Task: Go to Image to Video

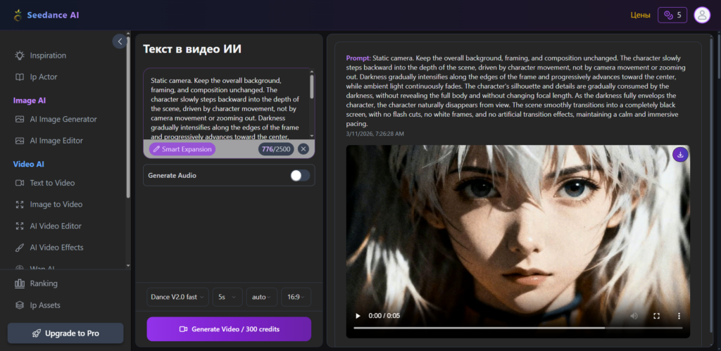Action: [x=56, y=205]
